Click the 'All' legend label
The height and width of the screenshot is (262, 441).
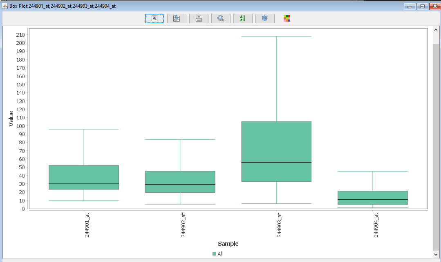click(220, 253)
